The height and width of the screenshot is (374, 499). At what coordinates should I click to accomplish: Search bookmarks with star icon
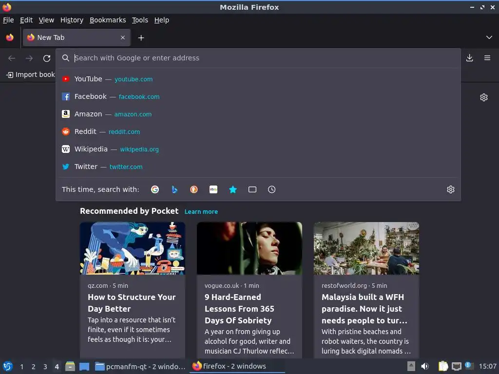233,189
